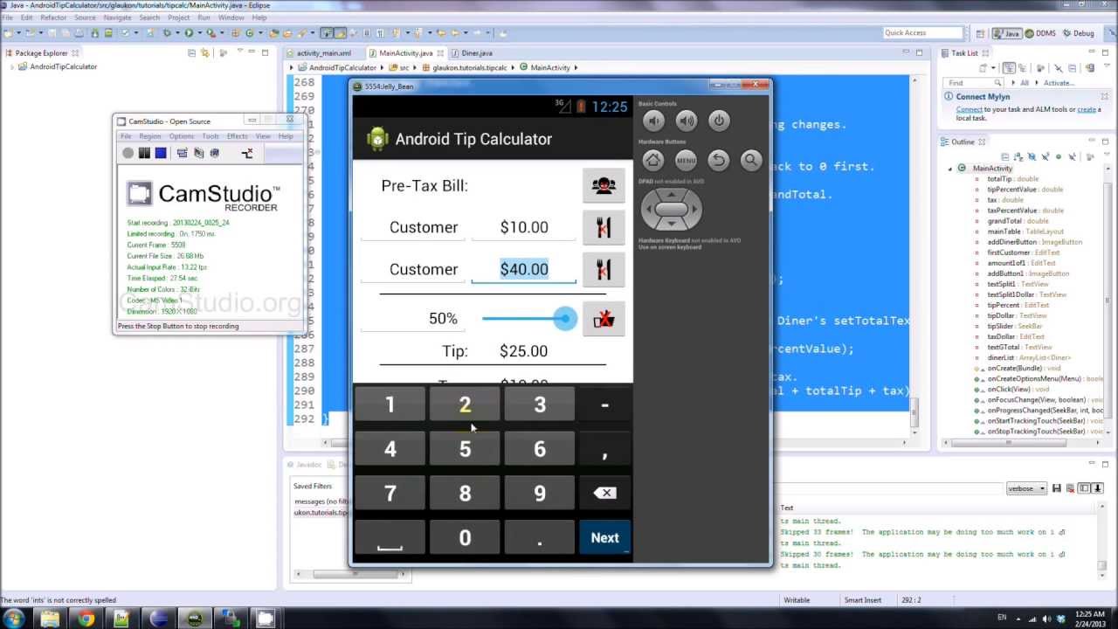The width and height of the screenshot is (1118, 629).
Task: Click the add diner button beside Pre-Tax Bill
Action: [x=604, y=185]
